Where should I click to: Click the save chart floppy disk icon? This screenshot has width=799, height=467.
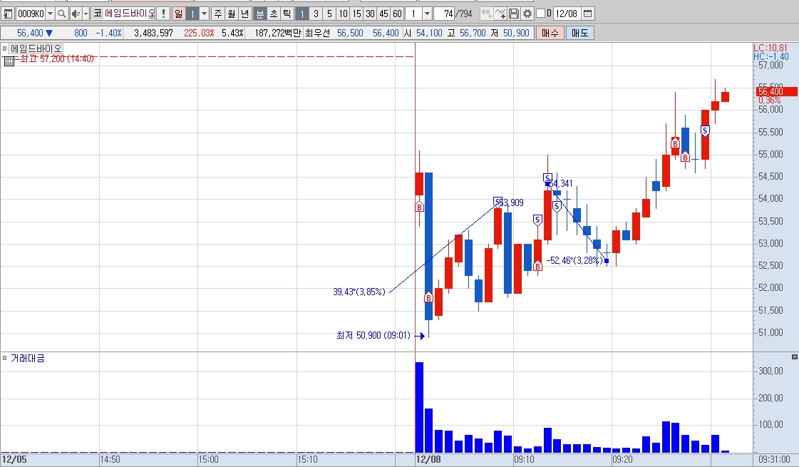tap(514, 14)
